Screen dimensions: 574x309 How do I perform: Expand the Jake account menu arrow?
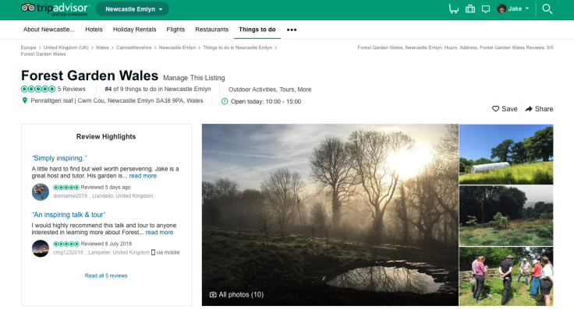(x=527, y=9)
